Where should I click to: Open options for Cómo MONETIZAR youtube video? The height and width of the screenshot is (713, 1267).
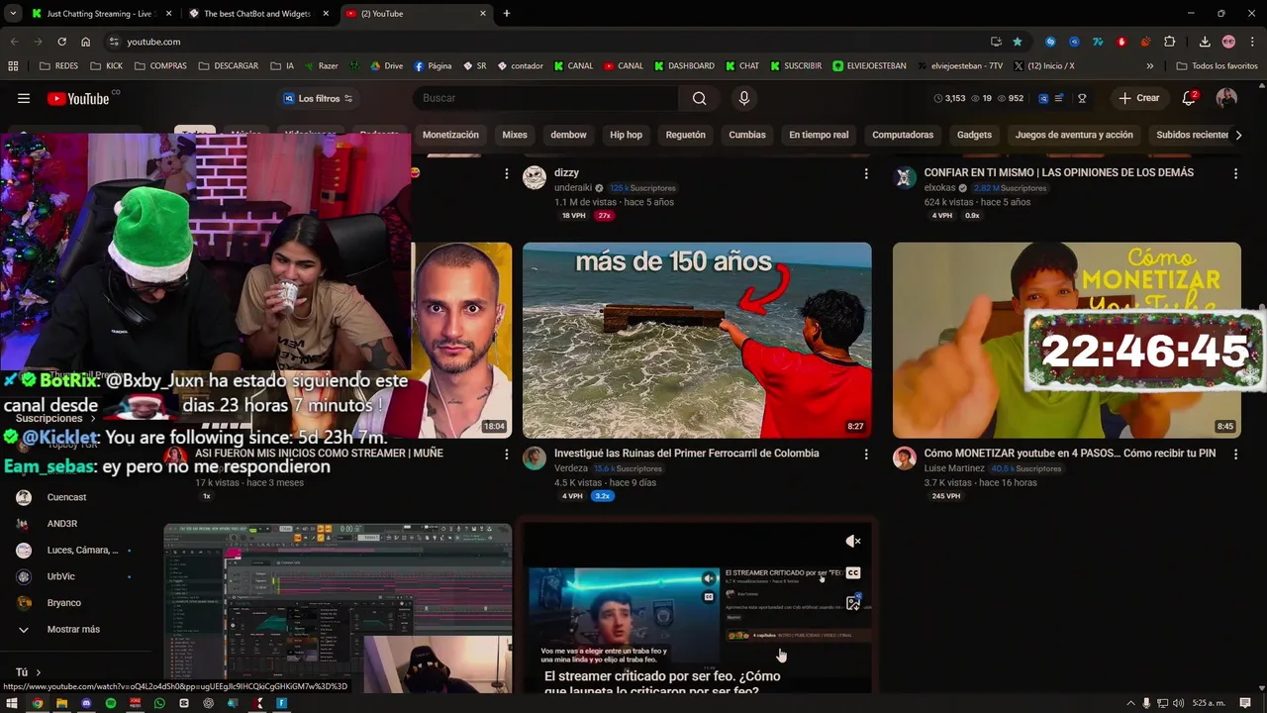coord(1235,454)
